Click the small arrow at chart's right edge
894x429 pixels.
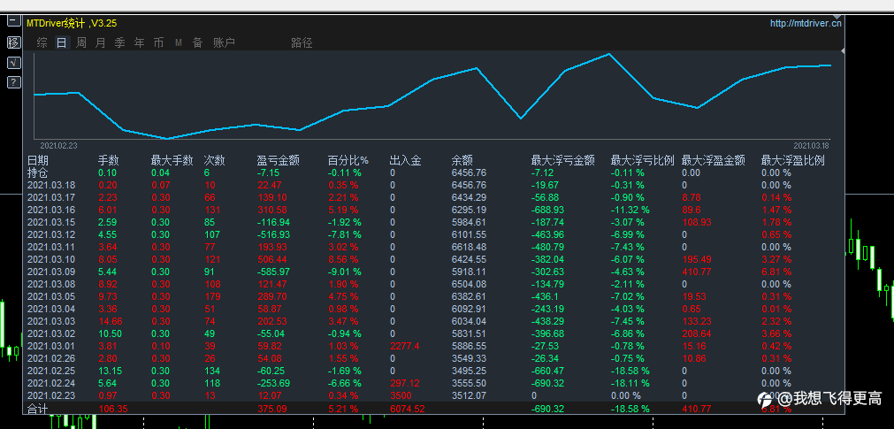click(x=844, y=52)
